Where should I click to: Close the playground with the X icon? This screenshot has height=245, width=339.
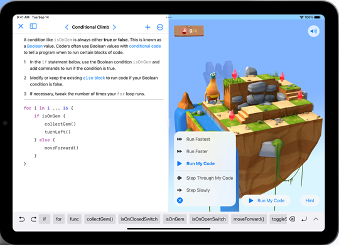pos(21,26)
